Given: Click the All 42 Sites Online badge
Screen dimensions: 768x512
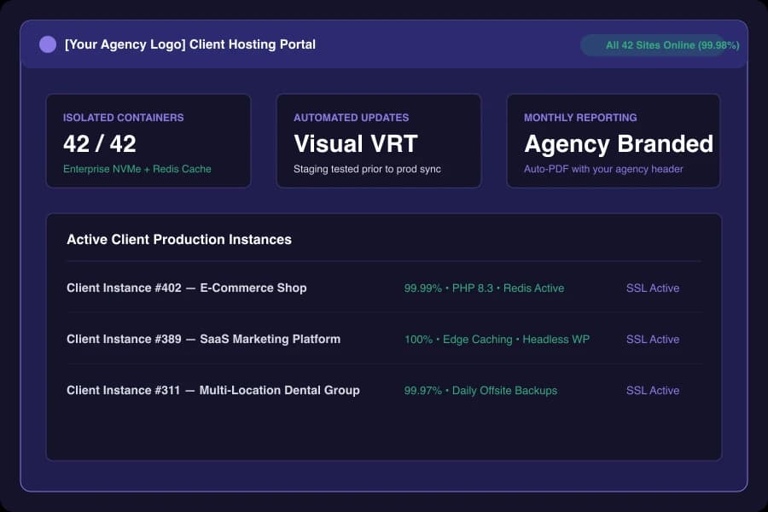Looking at the screenshot, I should pyautogui.click(x=660, y=45).
